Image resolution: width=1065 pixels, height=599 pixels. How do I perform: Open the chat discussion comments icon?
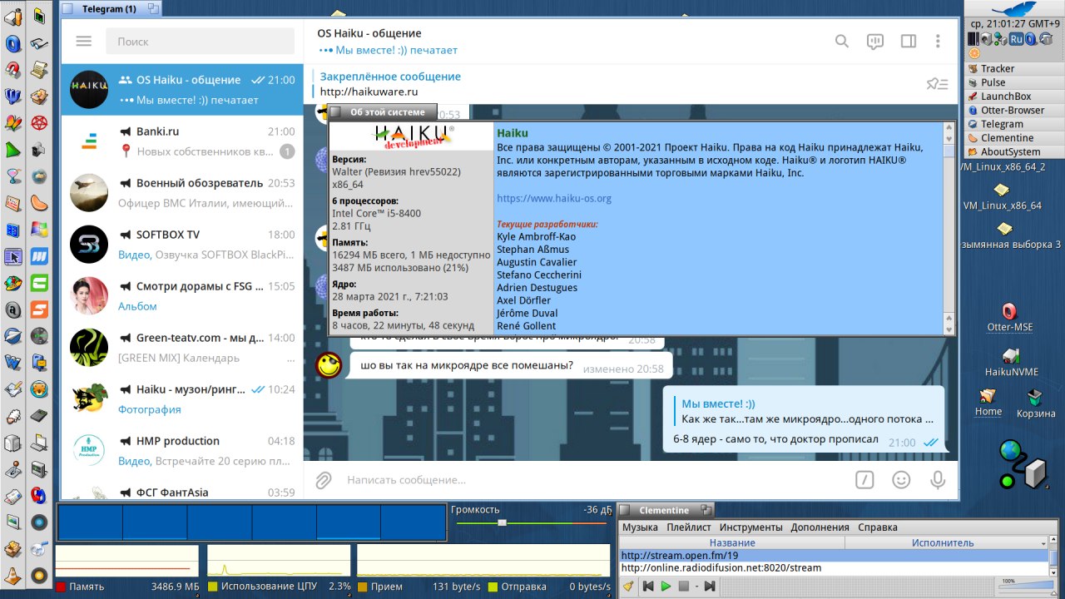coord(874,42)
